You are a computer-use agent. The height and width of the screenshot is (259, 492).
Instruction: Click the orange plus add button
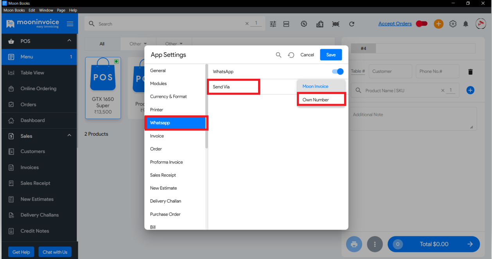pyautogui.click(x=438, y=24)
